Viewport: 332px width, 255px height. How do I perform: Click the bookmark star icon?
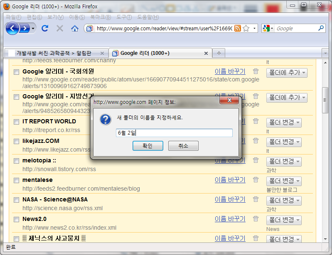246,28
